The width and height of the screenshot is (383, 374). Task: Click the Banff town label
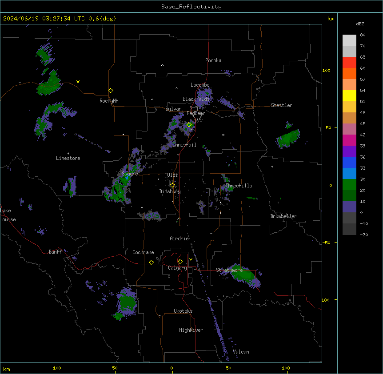[55, 252]
